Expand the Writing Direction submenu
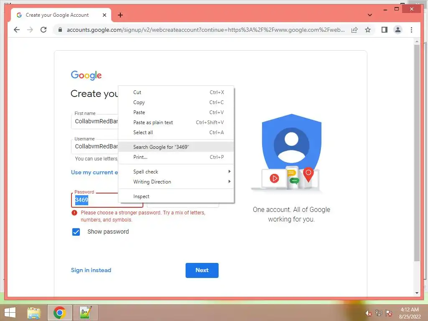The image size is (428, 321). click(x=176, y=182)
